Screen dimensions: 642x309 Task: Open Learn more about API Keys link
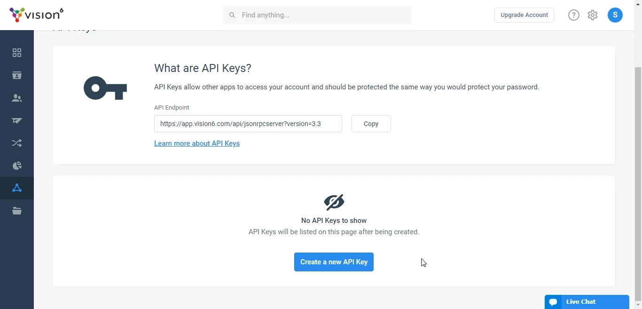coord(197,143)
